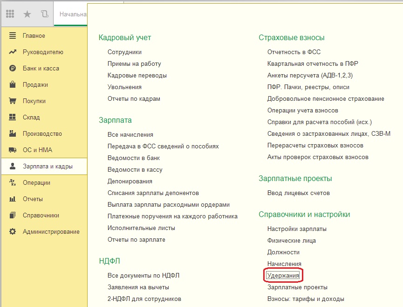This screenshot has height=307, width=403.
Task: Open Отчеты по кадрам
Action: (134, 99)
